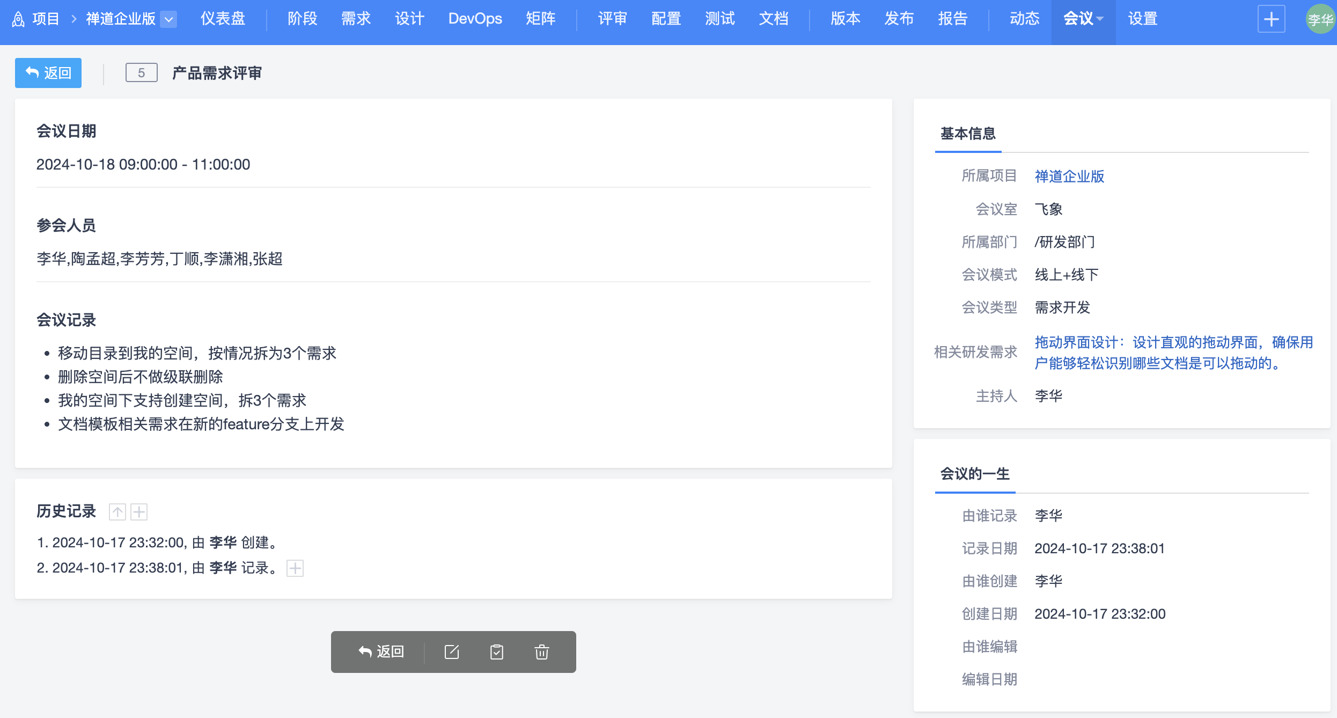The image size is (1337, 718).
Task: Delete the meeting via trash icon
Action: [x=541, y=652]
